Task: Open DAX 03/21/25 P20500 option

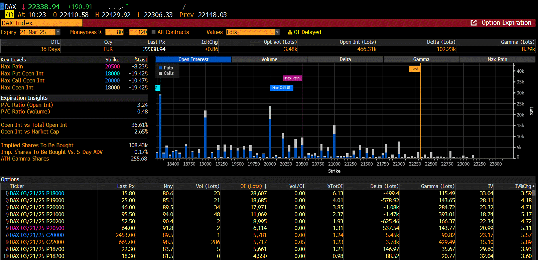Action: tap(37, 228)
